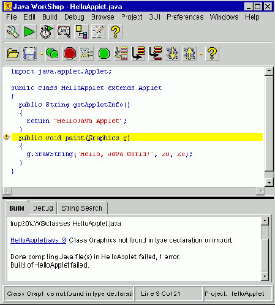The height and width of the screenshot is (305, 275).
Task: Open the Debugger stopwatch icon
Action: point(47,32)
